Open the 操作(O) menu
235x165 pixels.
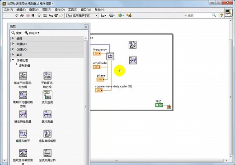[60, 10]
